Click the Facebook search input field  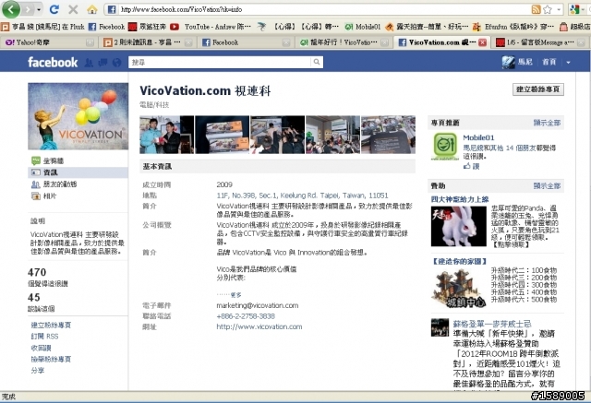click(220, 62)
